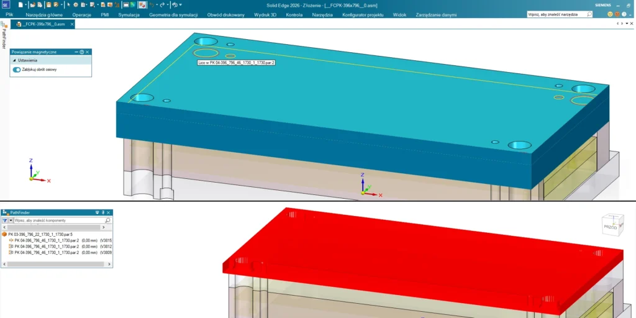The image size is (636, 318).
Task: Open the PathFinder filter dropdown arrow
Action: point(11,220)
